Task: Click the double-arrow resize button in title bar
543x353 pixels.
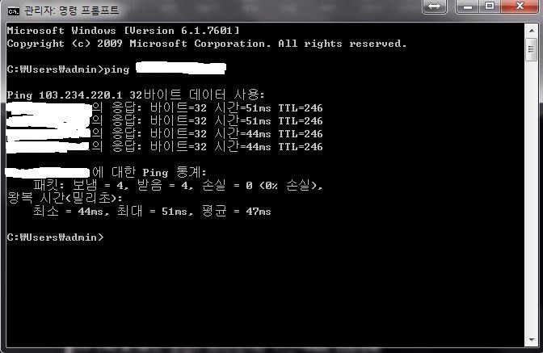Action: pyautogui.click(x=434, y=6)
